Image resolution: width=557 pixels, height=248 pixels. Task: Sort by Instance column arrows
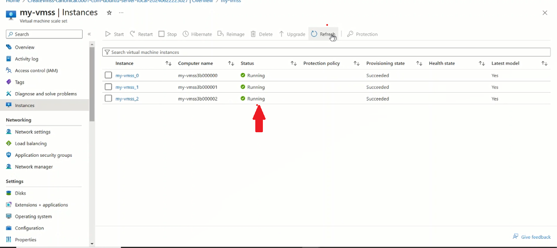pos(168,63)
